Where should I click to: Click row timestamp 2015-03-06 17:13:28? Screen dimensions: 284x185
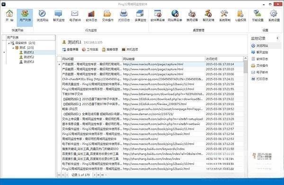coord(220,119)
